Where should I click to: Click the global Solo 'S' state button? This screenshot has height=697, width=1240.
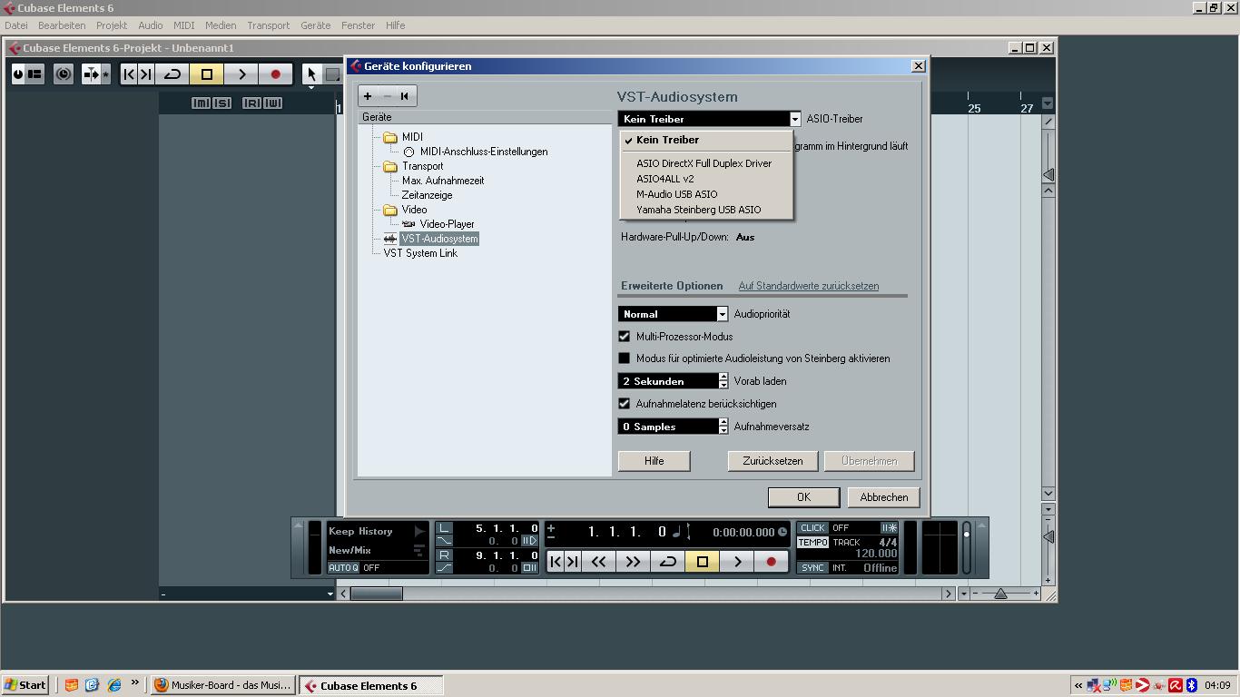(222, 103)
